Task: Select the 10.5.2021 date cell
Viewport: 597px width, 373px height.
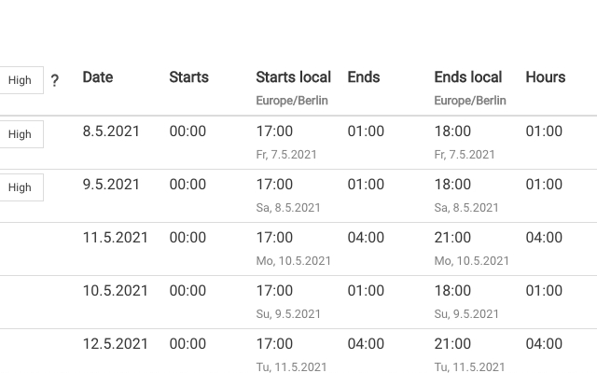Action: (x=115, y=291)
